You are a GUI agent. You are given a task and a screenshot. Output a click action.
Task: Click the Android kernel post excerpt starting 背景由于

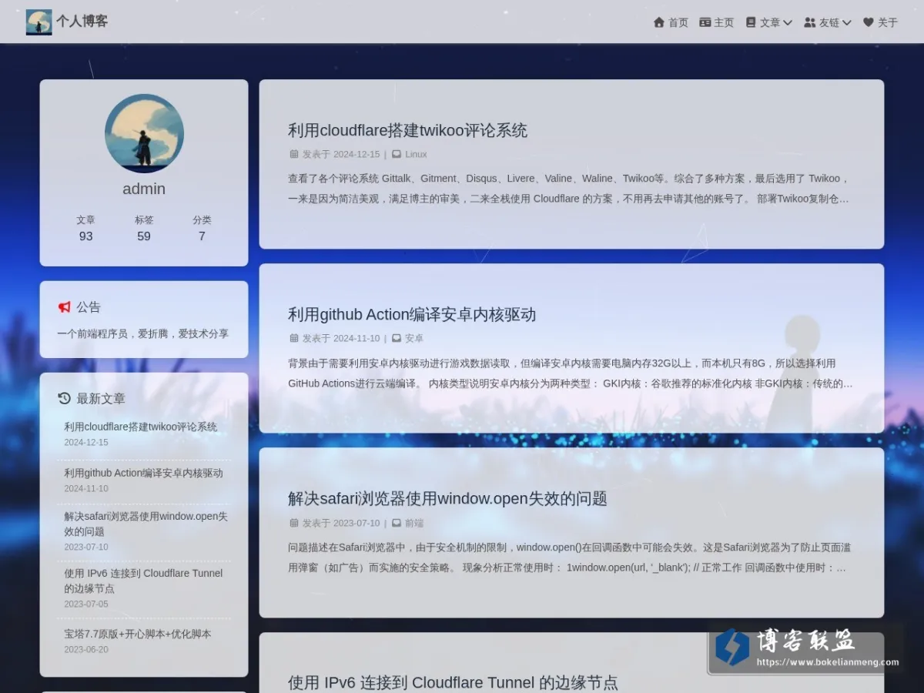[571, 373]
